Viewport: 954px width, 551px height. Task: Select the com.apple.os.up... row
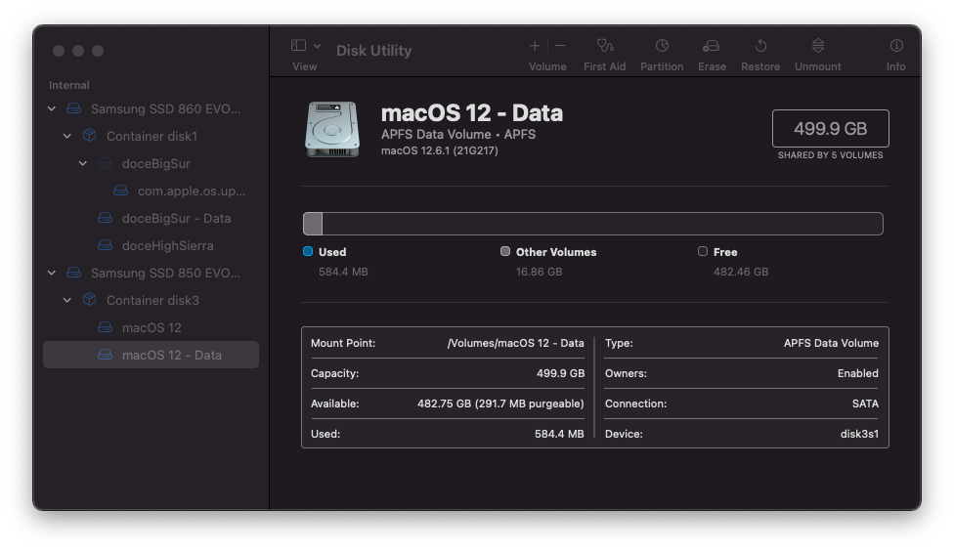coord(151,191)
